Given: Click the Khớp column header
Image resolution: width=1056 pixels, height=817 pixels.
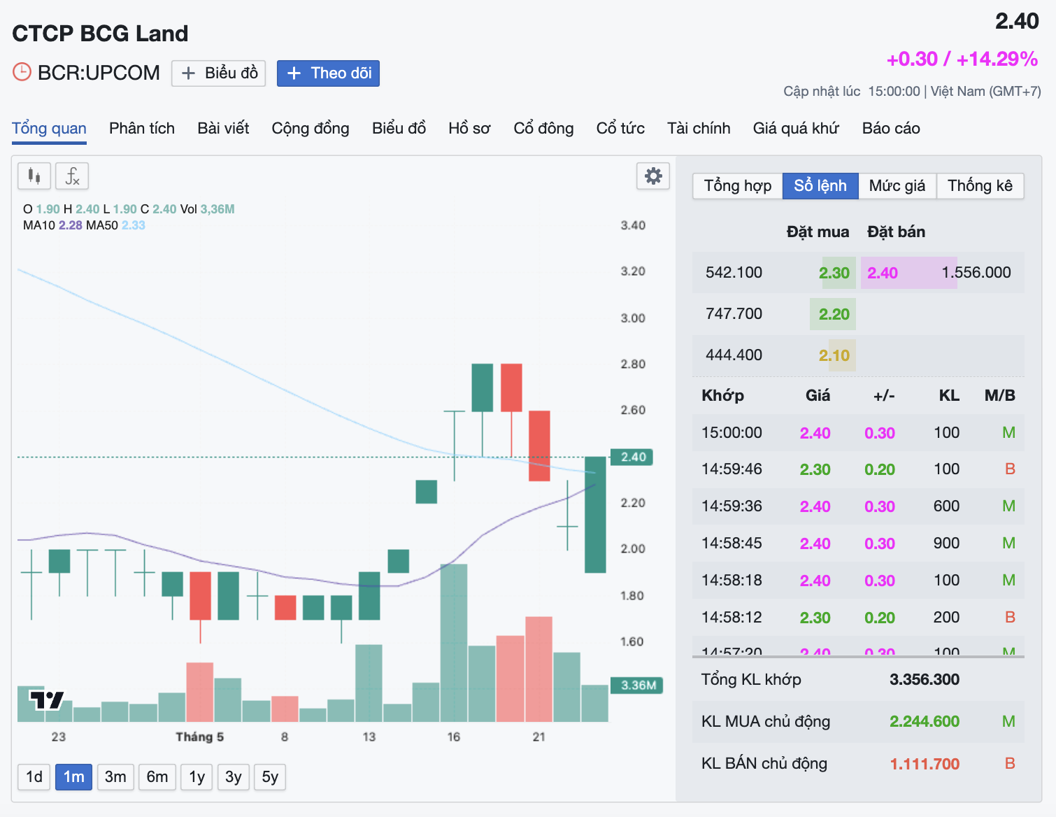Looking at the screenshot, I should [722, 396].
